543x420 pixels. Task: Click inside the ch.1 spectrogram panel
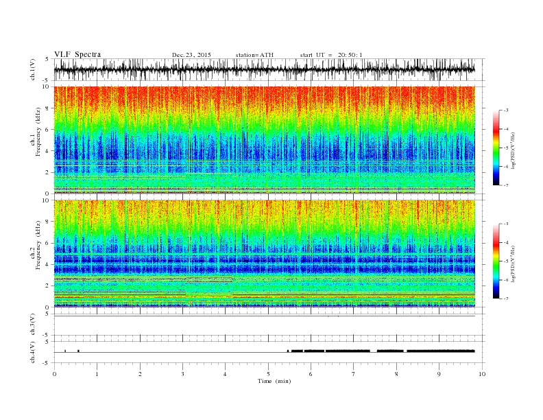265,140
